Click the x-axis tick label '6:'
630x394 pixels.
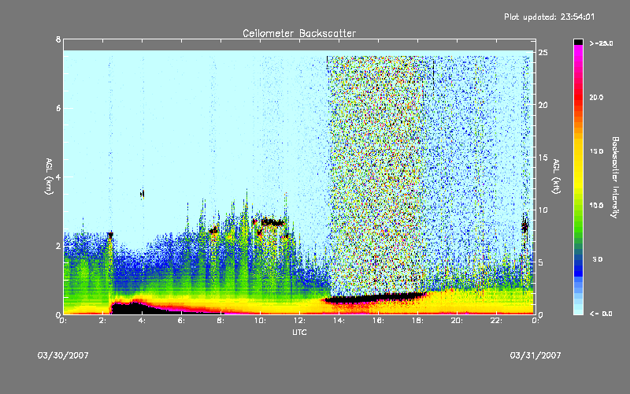tap(182, 321)
